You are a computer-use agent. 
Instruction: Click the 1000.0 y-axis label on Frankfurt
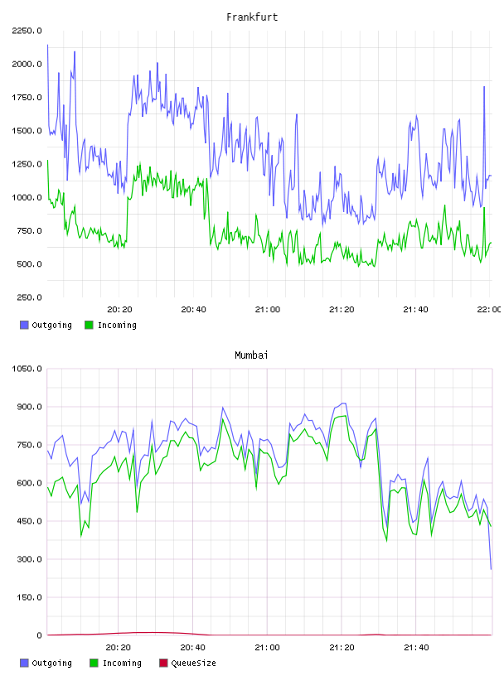tap(27, 197)
